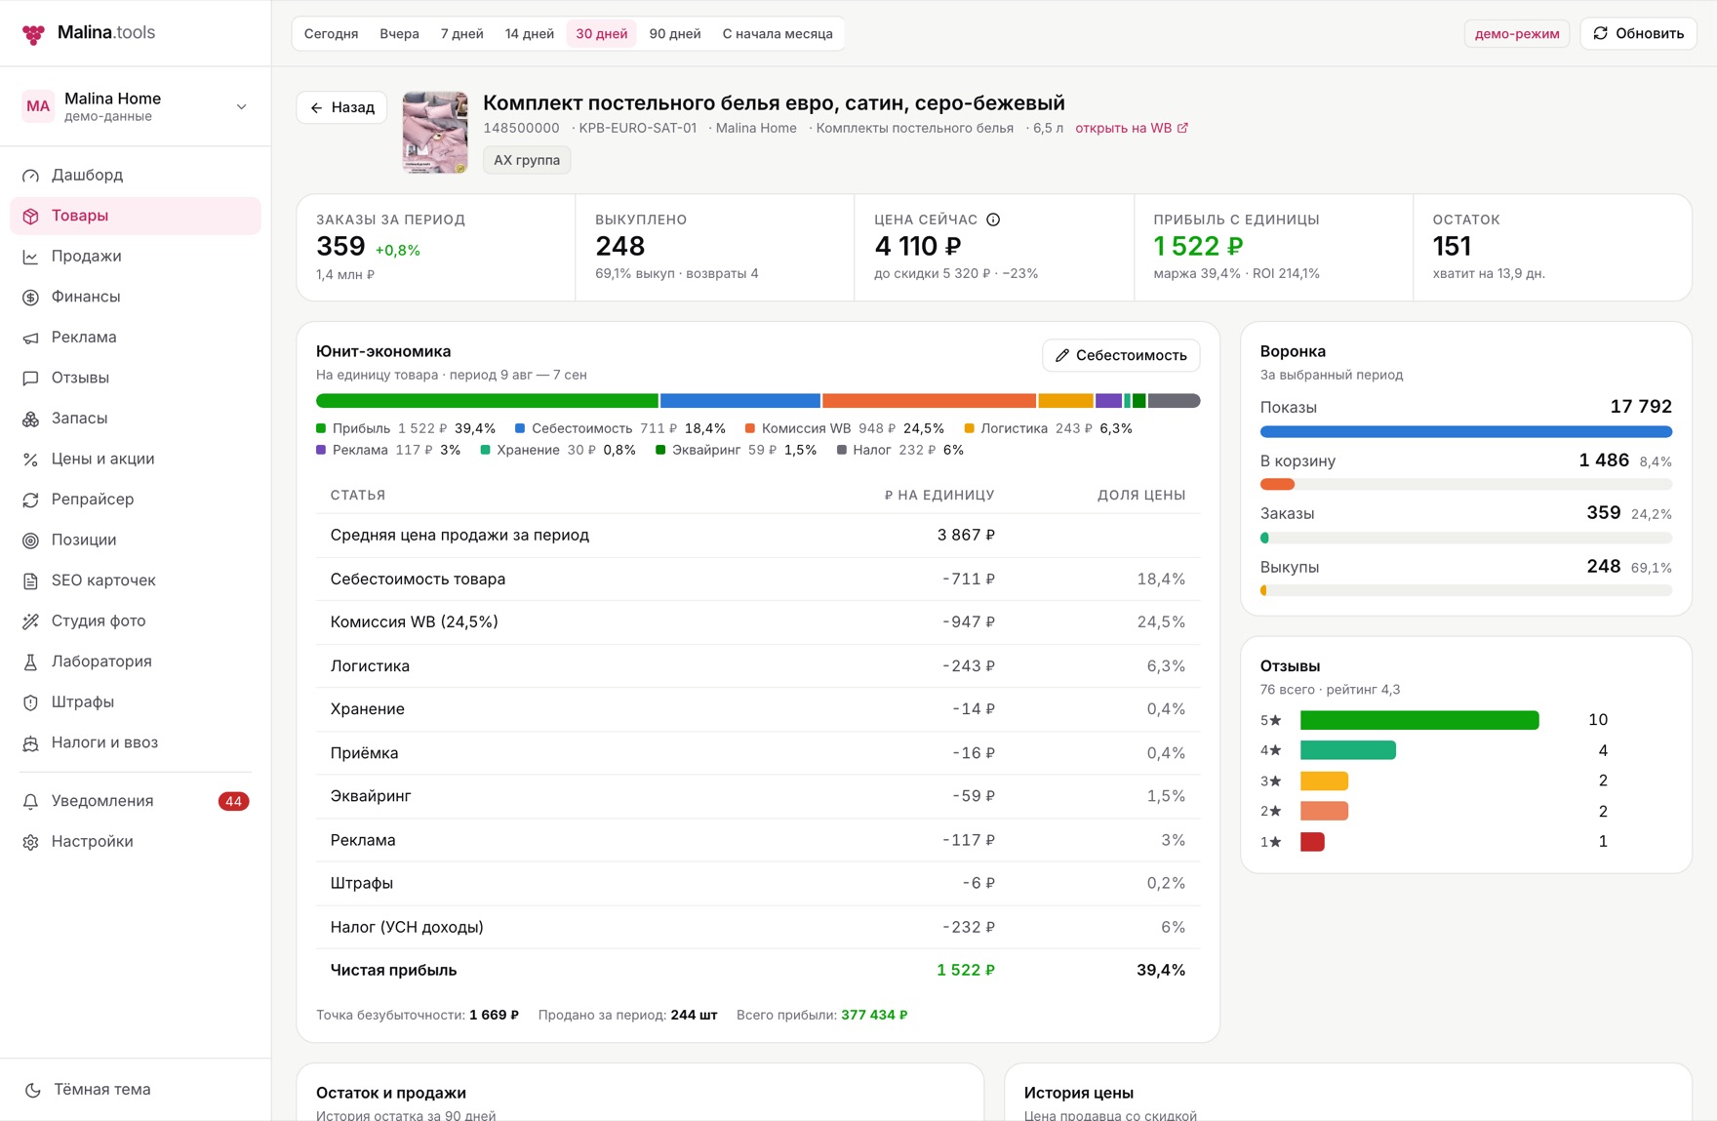The width and height of the screenshot is (1717, 1121).
Task: Click the Студия фото magic wand icon
Action: point(31,621)
